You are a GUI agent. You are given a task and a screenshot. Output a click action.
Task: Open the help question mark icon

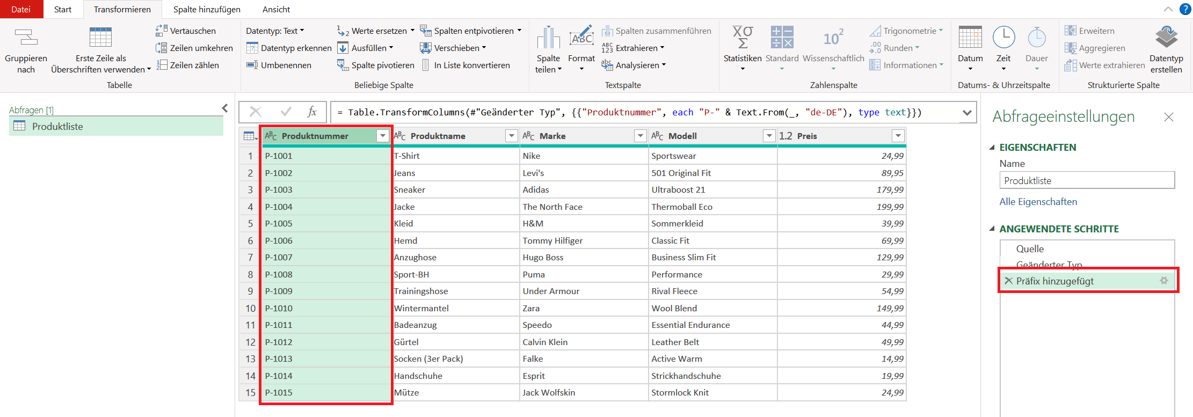pos(1185,9)
